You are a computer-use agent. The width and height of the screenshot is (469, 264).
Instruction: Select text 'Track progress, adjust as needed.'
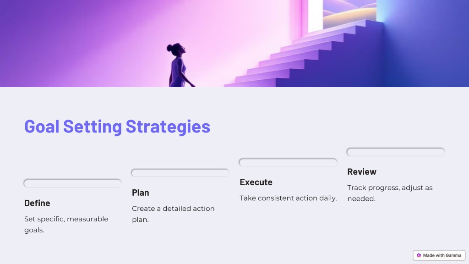pos(390,193)
